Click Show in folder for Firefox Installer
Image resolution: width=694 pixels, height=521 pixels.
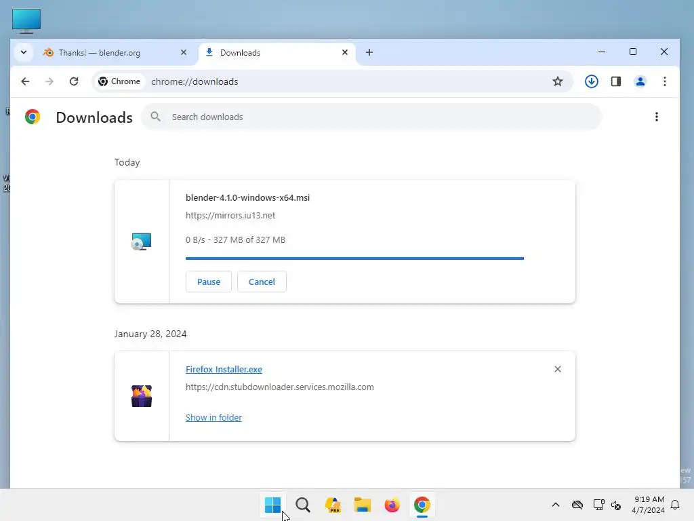coord(213,417)
